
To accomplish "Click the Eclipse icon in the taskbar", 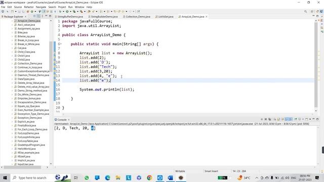I will [x=181, y=177].
